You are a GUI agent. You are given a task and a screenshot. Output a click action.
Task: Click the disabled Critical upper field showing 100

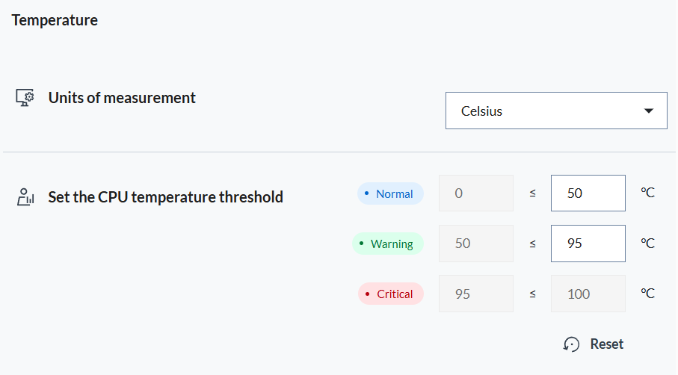(588, 294)
